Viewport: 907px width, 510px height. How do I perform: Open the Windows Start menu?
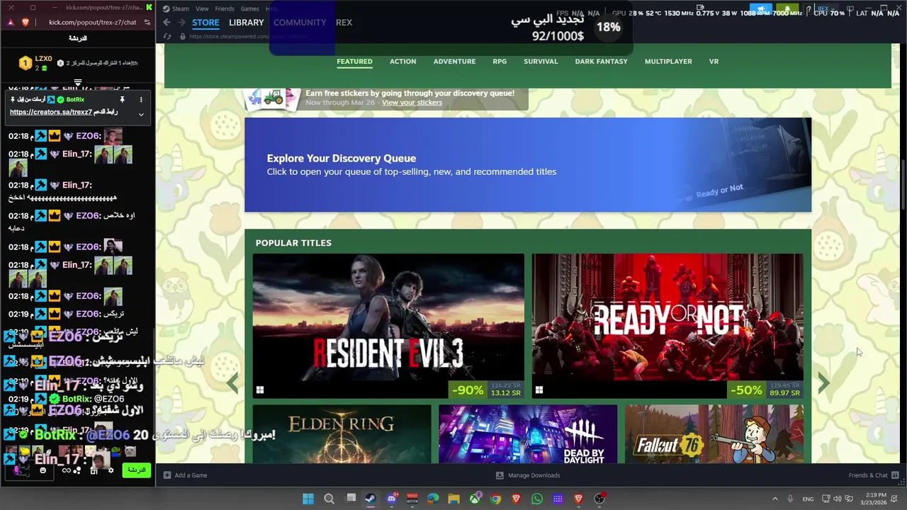click(308, 499)
